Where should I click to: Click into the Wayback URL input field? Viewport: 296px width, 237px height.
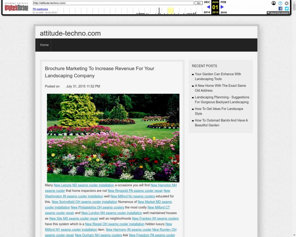(113, 3)
